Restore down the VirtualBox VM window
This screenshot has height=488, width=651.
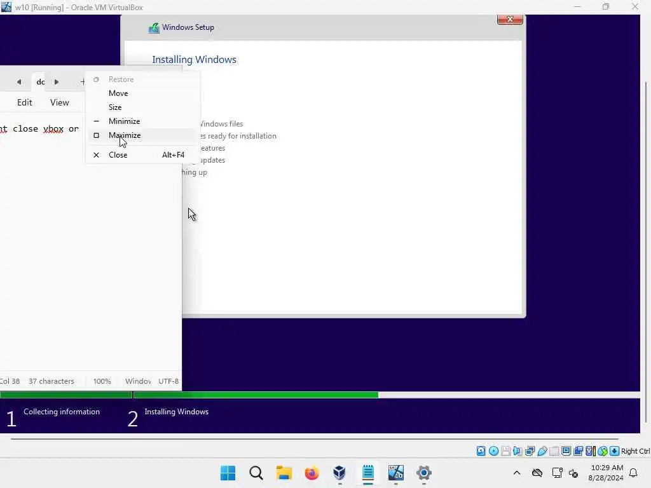click(606, 6)
